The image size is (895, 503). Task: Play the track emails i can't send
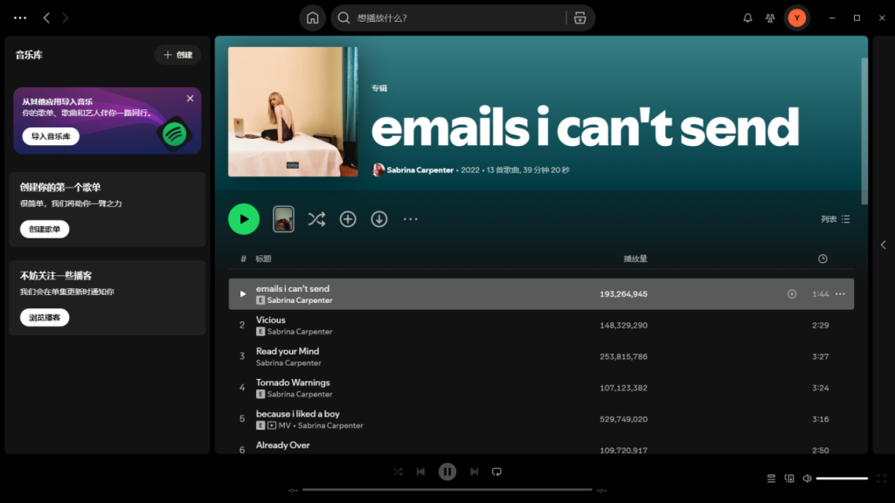(243, 294)
